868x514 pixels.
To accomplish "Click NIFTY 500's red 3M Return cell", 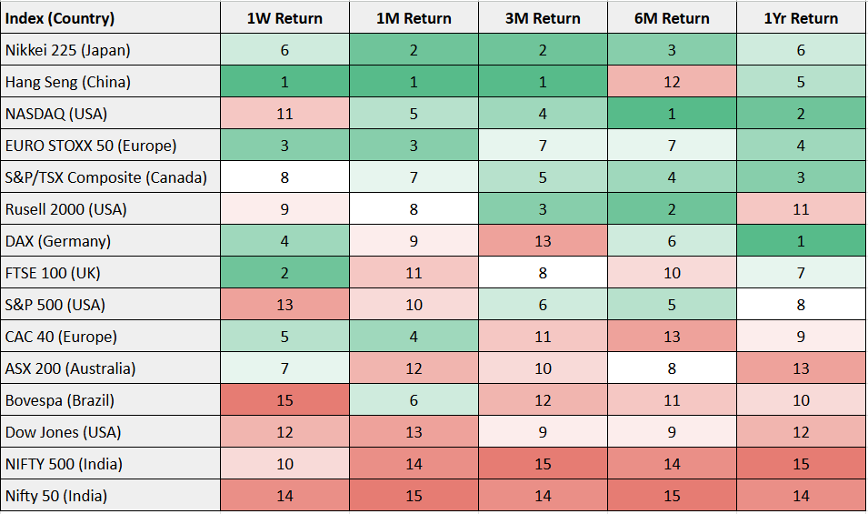I will pyautogui.click(x=543, y=464).
